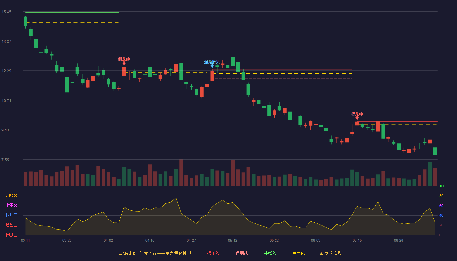Click the first green candlestick at 03-11

pos(25,22)
